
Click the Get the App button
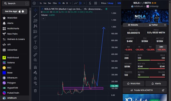pyautogui.click(x=15, y=11)
